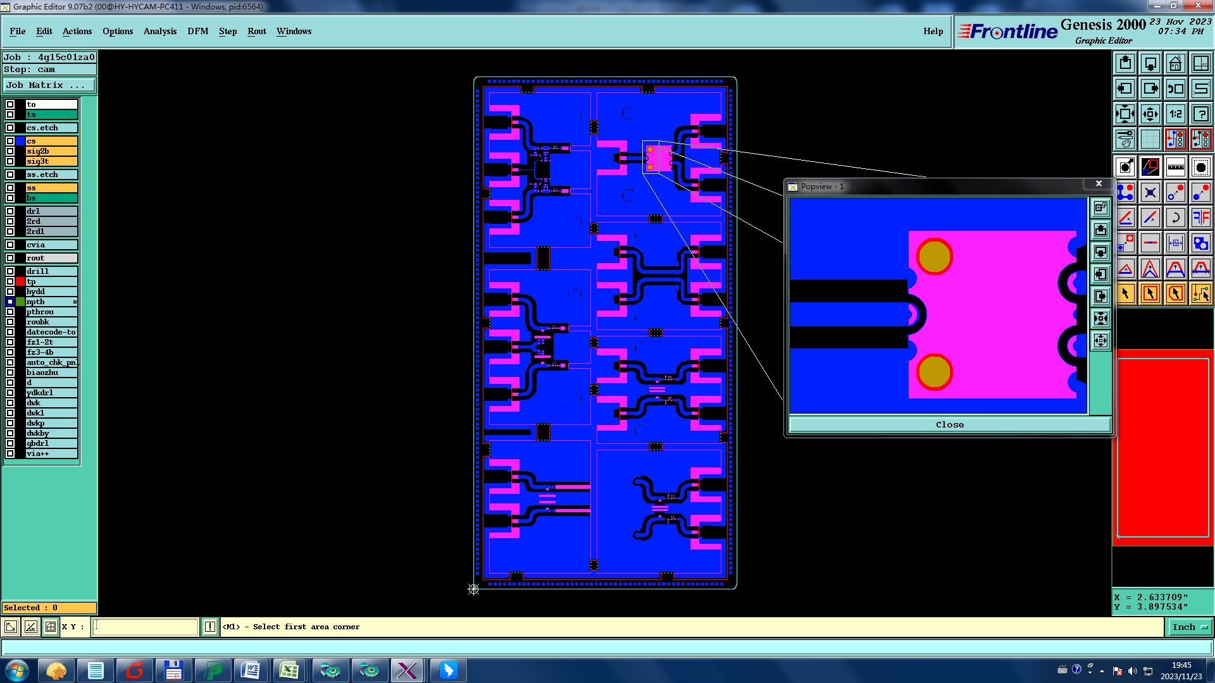Select the ruler measurement tool
Screen dimensions: 1215x683
coord(1175,167)
